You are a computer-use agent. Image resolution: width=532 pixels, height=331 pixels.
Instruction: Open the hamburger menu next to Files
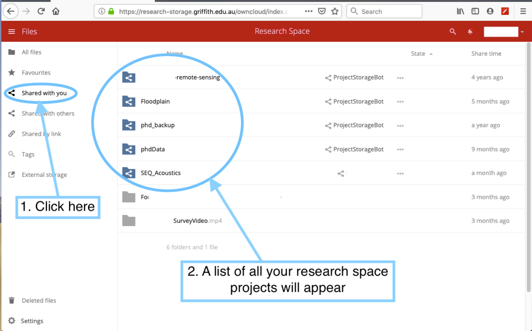[x=12, y=32]
